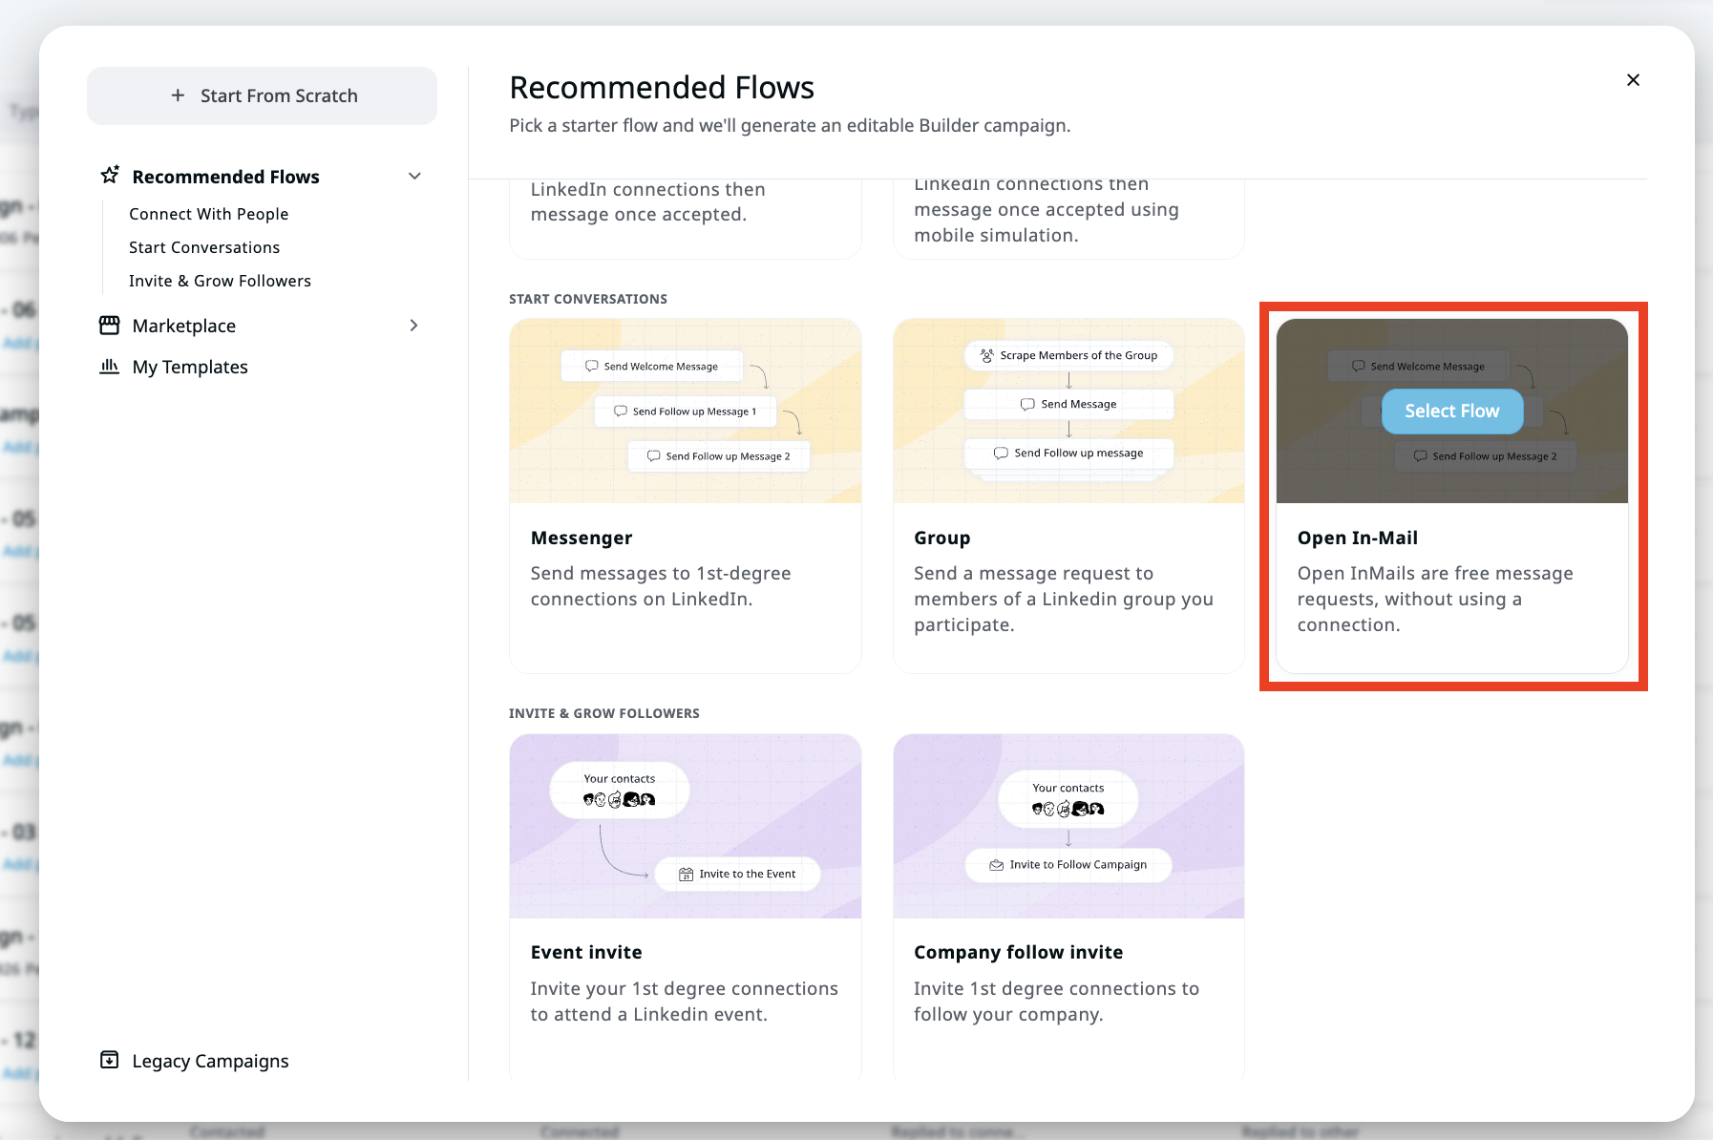Screen dimensions: 1713x1140
Task: Open Invite & Grow Followers category
Action: (x=220, y=281)
